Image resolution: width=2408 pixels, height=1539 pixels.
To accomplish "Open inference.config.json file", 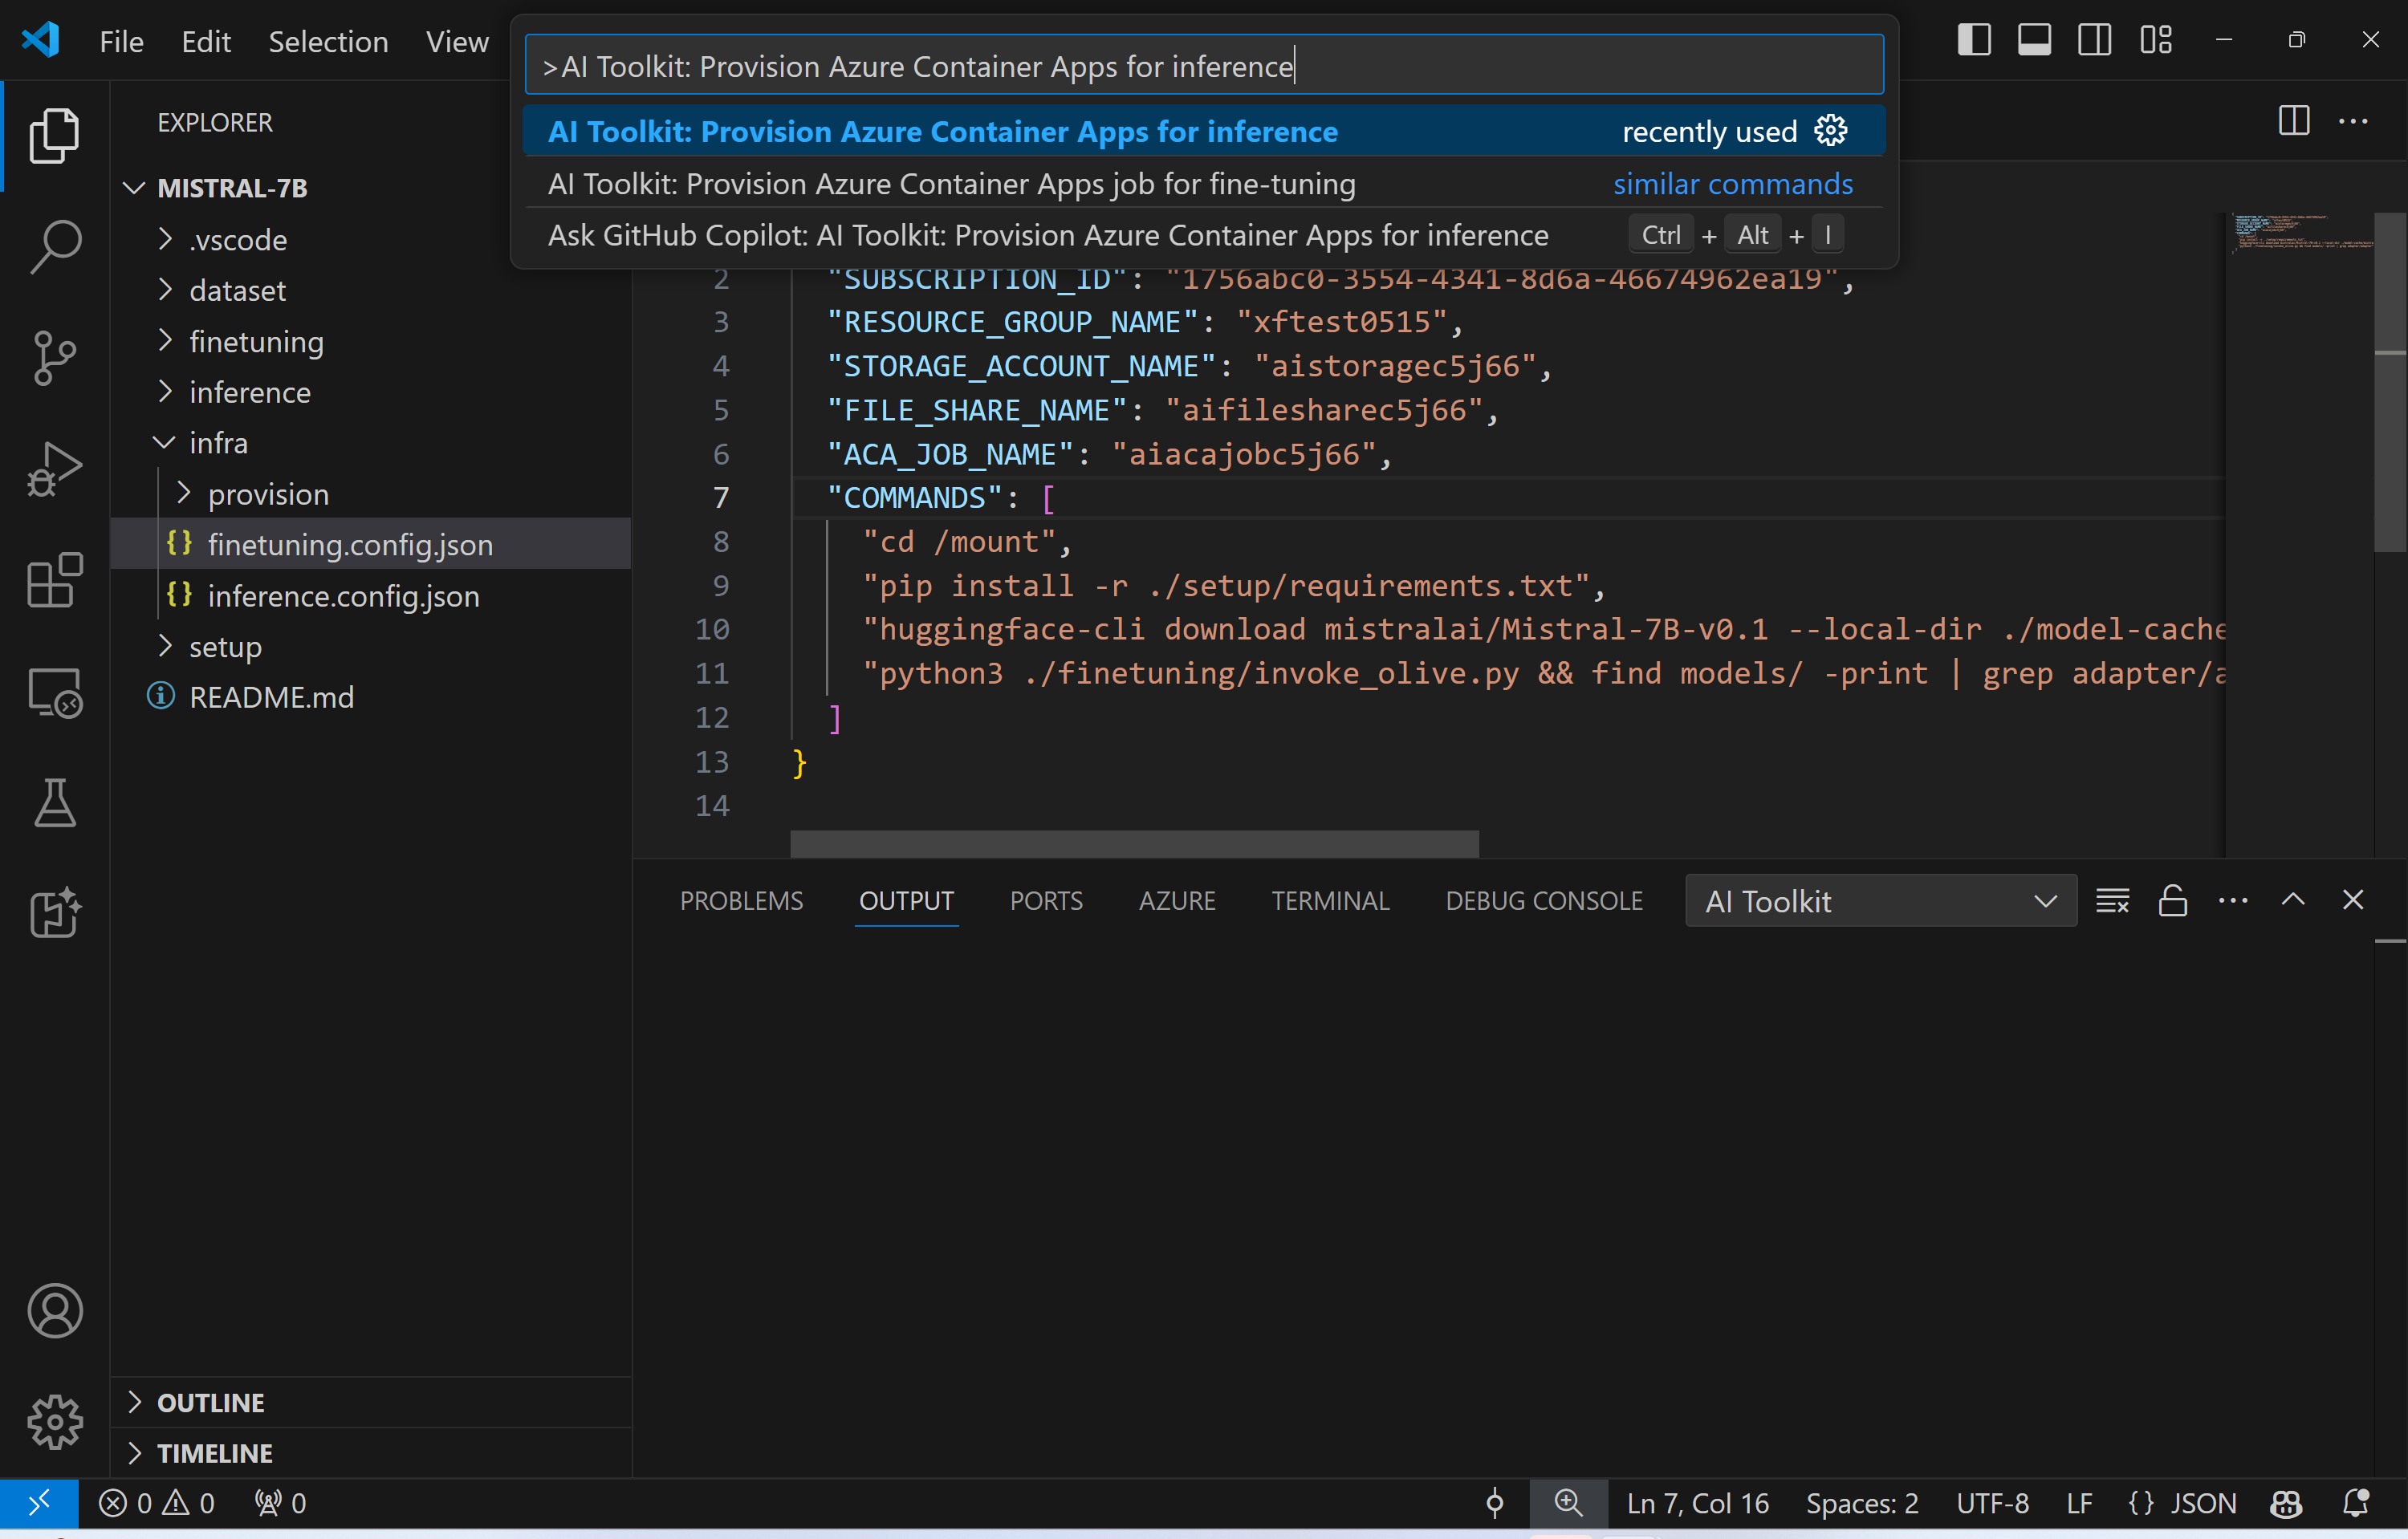I will pos(343,595).
